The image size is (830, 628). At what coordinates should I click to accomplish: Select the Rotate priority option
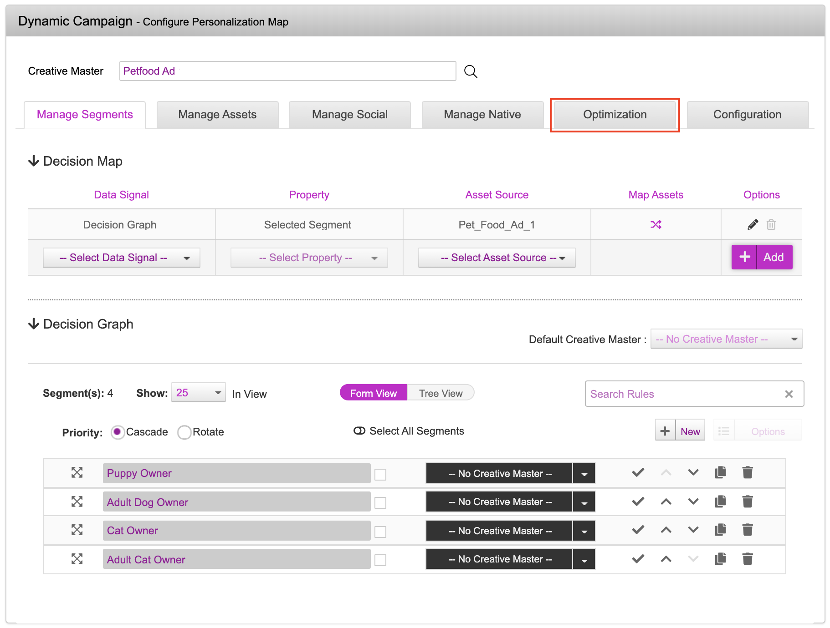184,432
